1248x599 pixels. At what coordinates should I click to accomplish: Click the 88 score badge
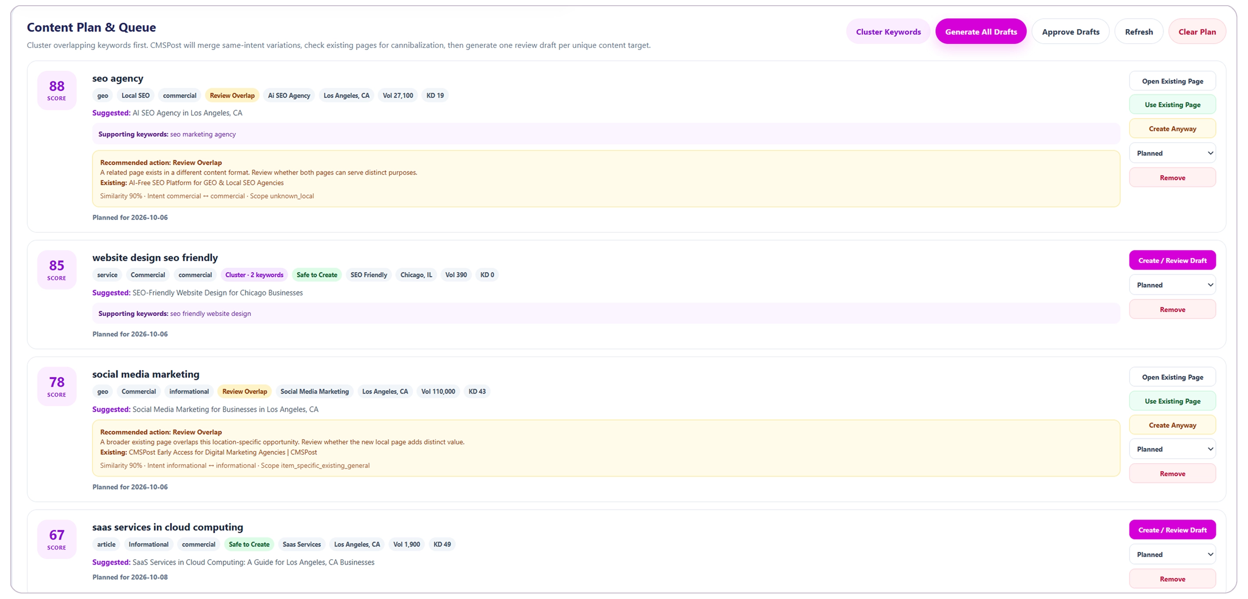pos(57,91)
